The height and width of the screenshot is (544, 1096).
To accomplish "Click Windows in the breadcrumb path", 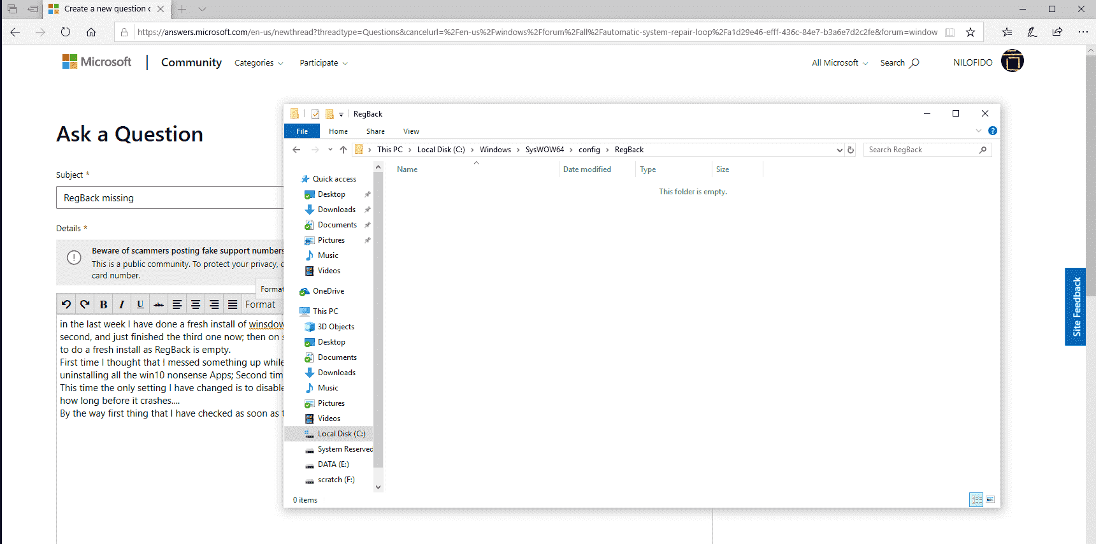I will tap(495, 150).
